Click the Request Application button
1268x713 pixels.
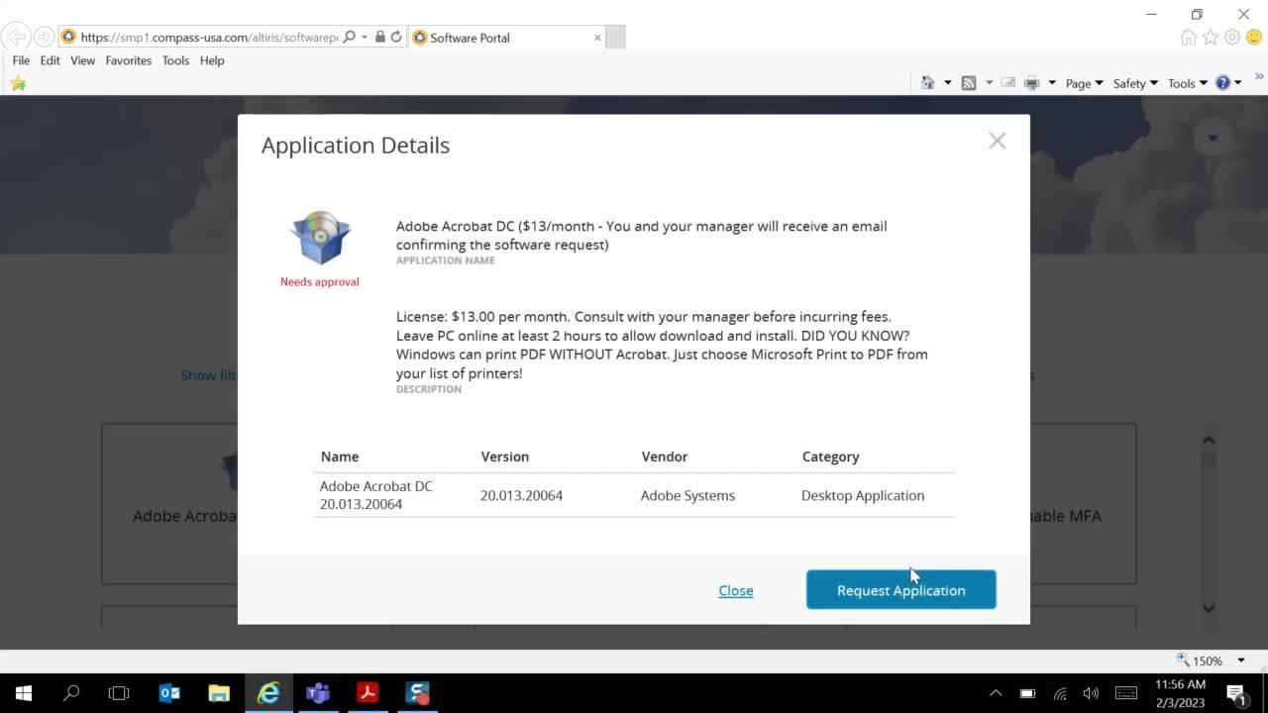[900, 589]
